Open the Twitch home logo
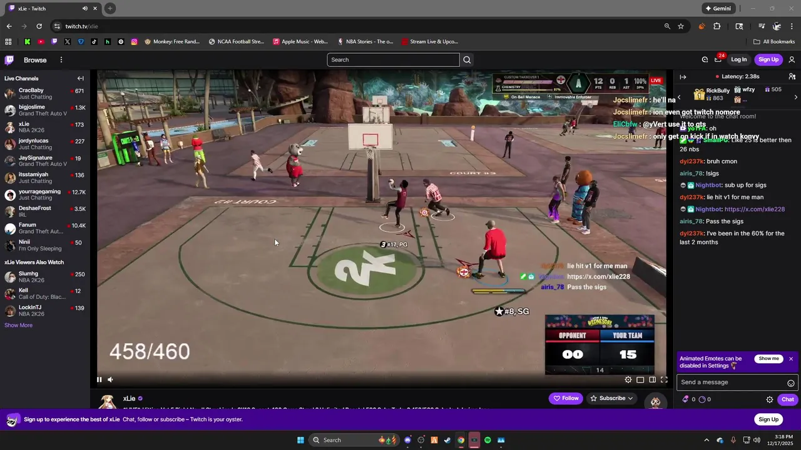Screen dimensions: 801x450 (x=9, y=60)
